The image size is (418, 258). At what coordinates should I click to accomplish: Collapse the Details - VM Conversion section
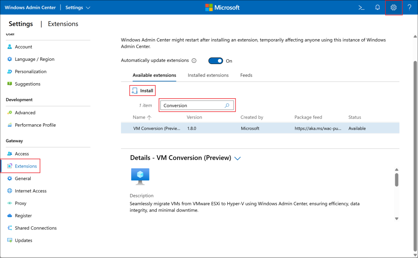click(238, 158)
